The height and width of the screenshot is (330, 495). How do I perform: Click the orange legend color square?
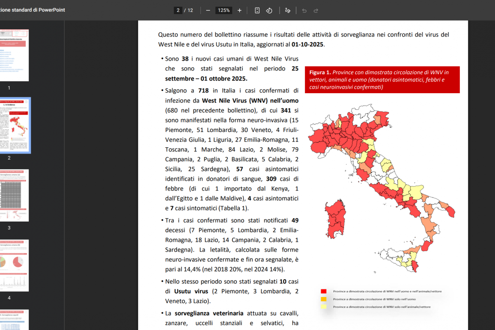(324, 299)
